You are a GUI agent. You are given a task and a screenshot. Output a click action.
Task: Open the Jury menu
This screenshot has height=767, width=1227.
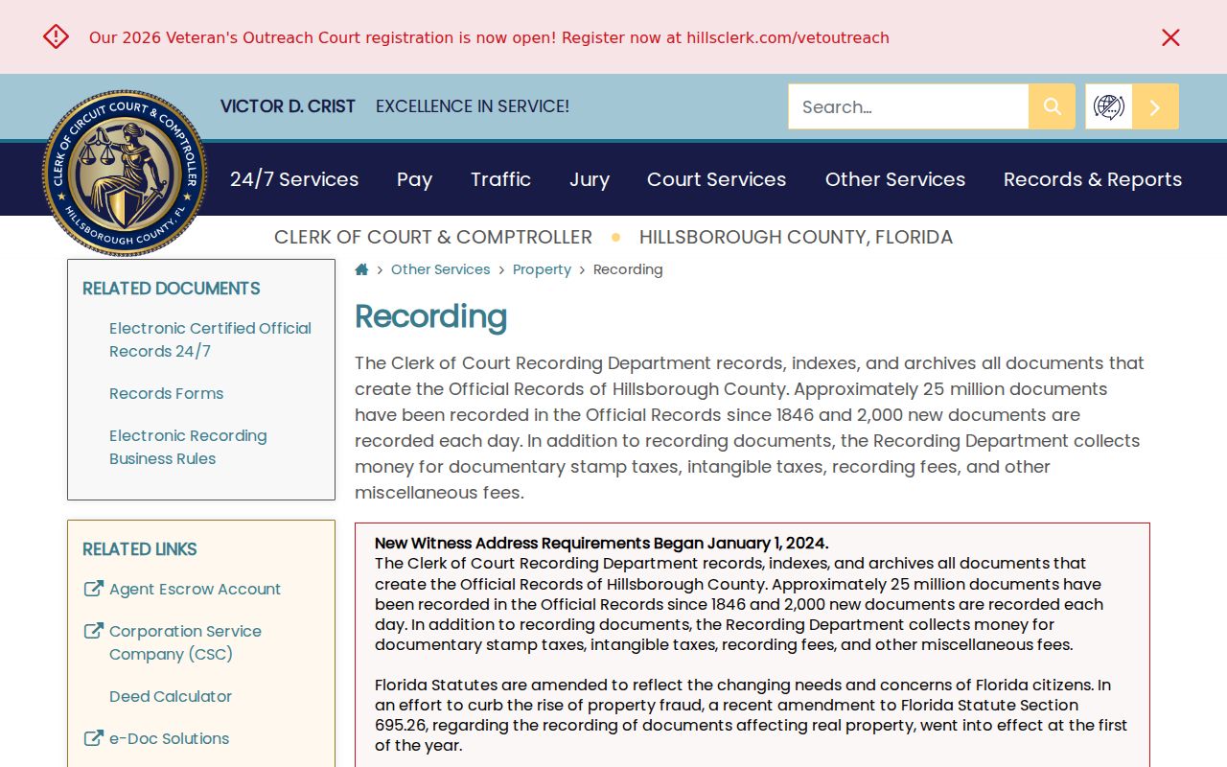590,179
